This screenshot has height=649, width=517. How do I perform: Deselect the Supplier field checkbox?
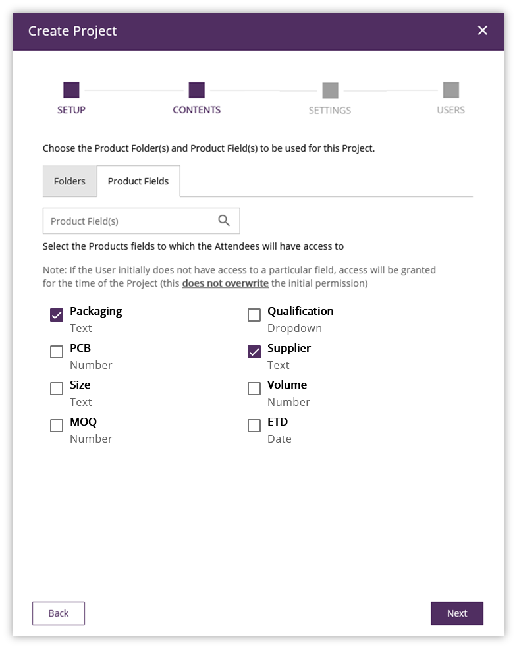254,352
